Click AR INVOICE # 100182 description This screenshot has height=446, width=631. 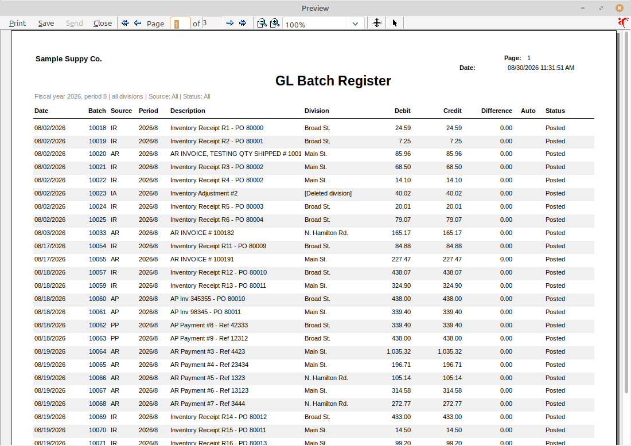[x=202, y=233]
